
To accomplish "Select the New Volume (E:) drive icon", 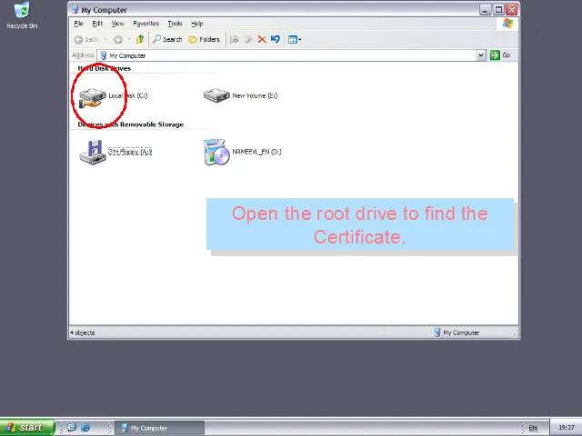I will [216, 95].
